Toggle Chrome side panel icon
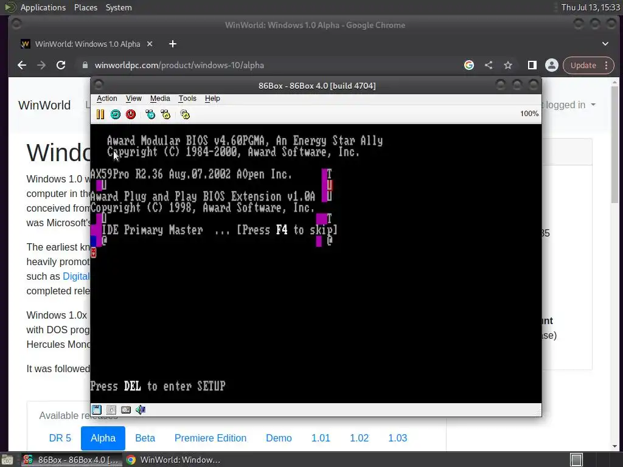The height and width of the screenshot is (467, 623). coord(532,65)
